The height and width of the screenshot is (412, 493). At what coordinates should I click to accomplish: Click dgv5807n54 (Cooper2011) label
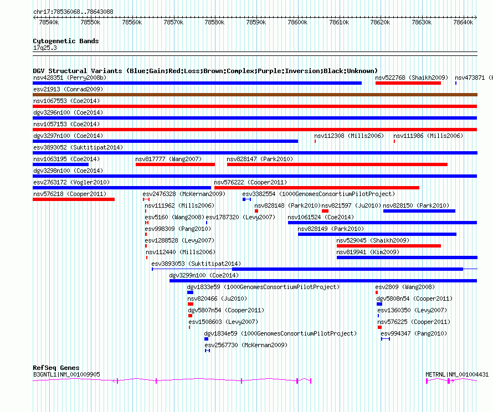click(226, 310)
